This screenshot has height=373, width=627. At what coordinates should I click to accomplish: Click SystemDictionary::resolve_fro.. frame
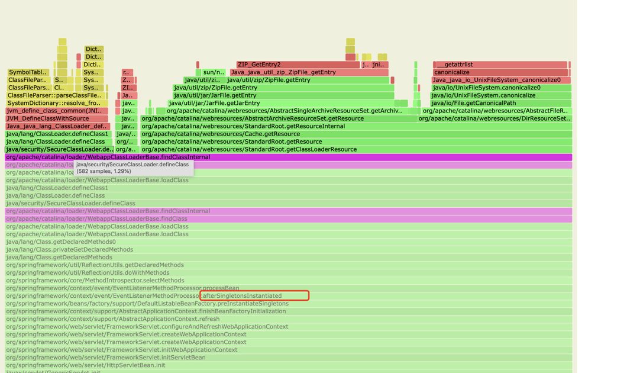[x=55, y=103]
